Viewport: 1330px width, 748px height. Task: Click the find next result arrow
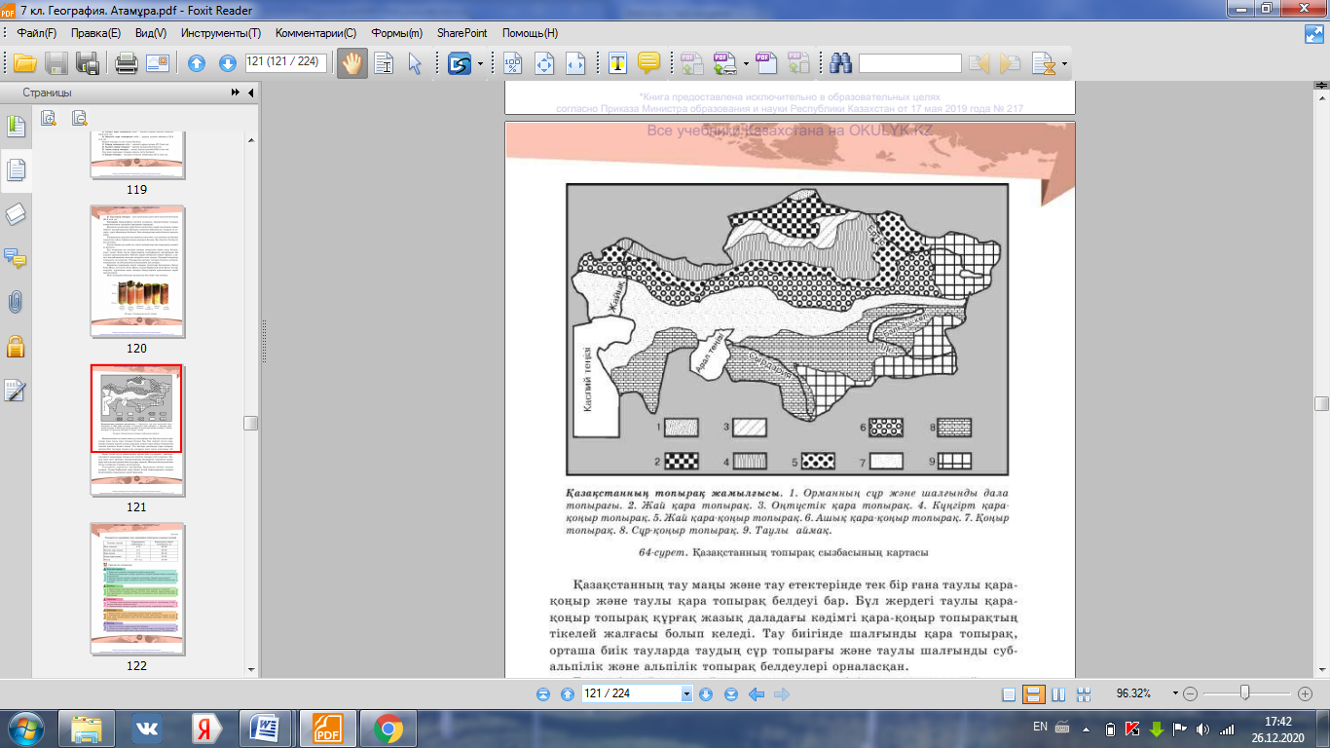click(x=1010, y=63)
